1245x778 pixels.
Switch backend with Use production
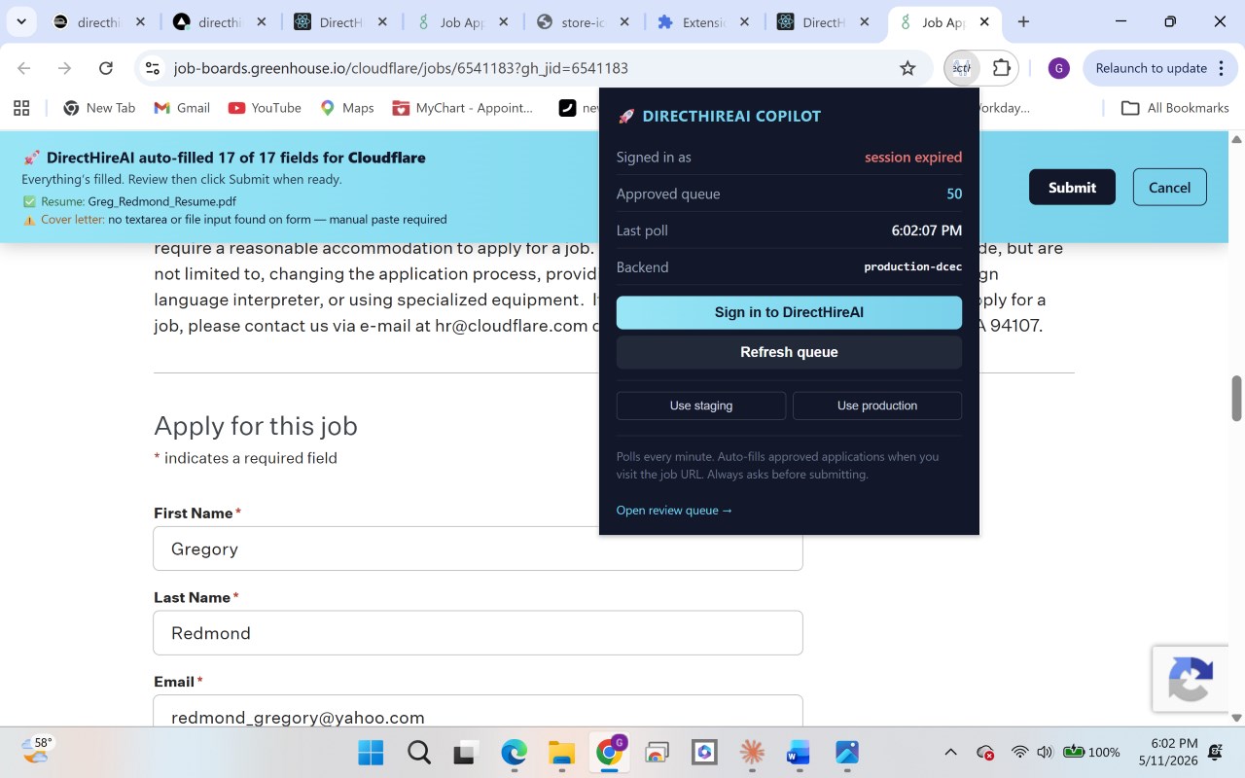(877, 406)
